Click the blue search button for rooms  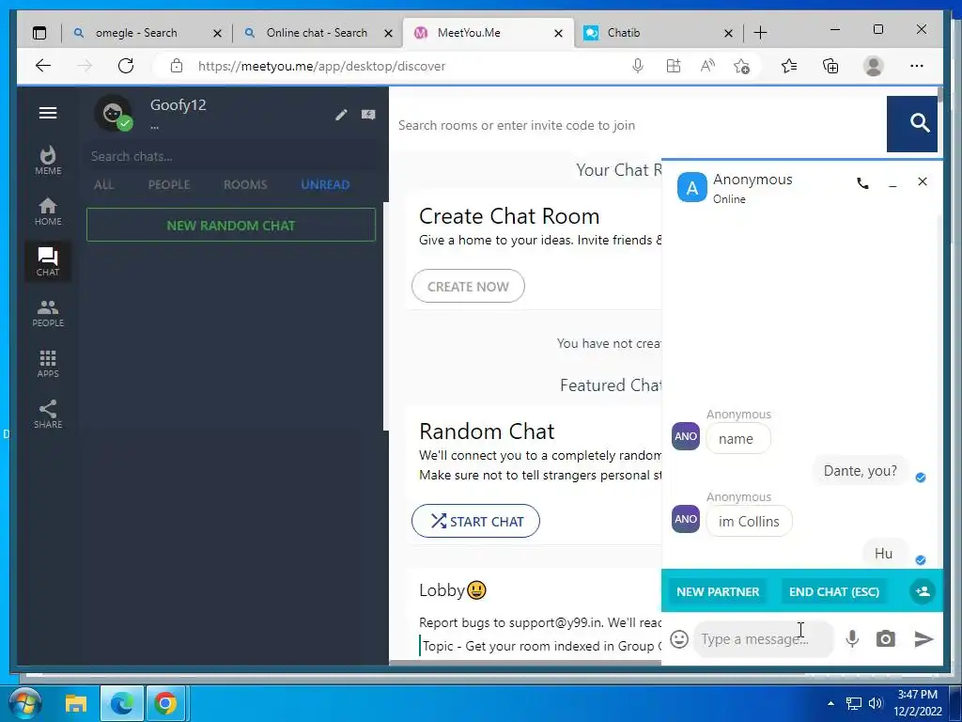tap(911, 124)
